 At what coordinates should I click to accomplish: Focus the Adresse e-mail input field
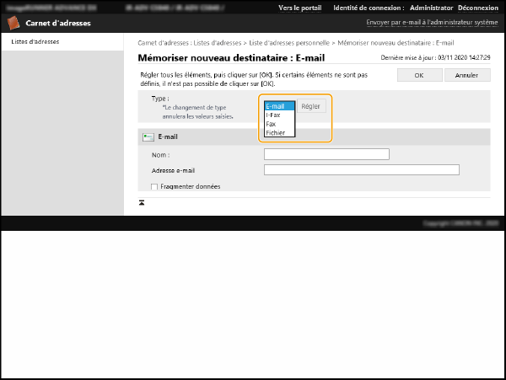point(361,169)
